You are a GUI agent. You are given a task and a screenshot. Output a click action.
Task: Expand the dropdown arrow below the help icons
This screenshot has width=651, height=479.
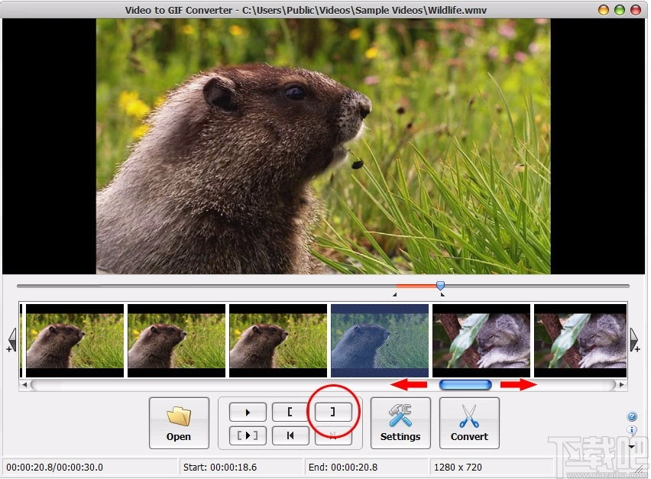click(x=631, y=446)
